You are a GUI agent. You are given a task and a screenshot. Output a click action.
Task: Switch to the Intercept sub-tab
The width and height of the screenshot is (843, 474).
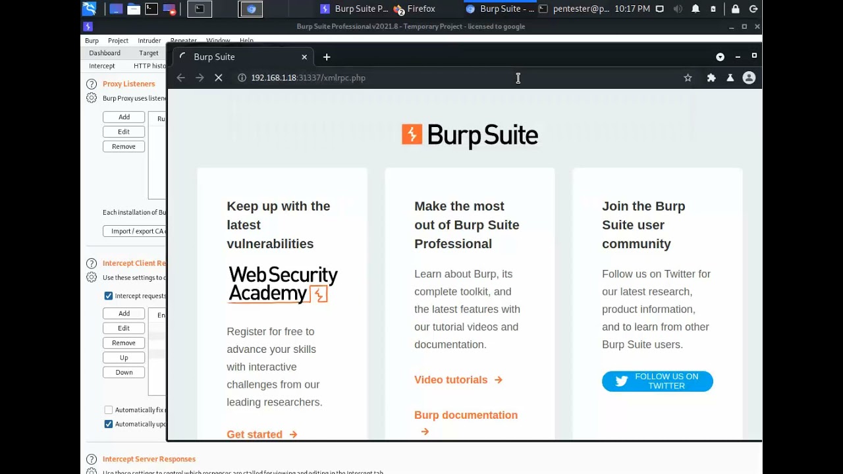[102, 66]
